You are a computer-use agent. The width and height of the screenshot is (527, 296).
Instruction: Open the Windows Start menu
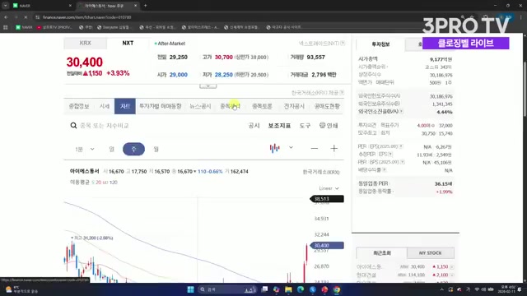[x=190, y=289]
